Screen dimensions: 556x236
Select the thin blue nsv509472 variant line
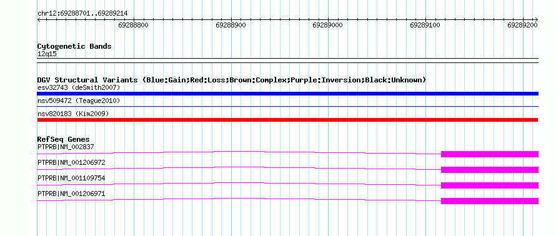click(287, 106)
